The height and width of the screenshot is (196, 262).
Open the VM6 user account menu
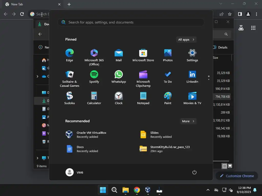point(74,172)
